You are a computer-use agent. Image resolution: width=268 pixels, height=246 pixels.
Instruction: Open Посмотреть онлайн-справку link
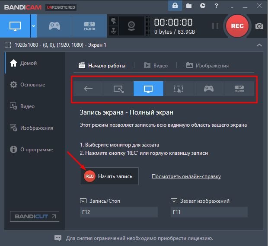tap(186, 176)
